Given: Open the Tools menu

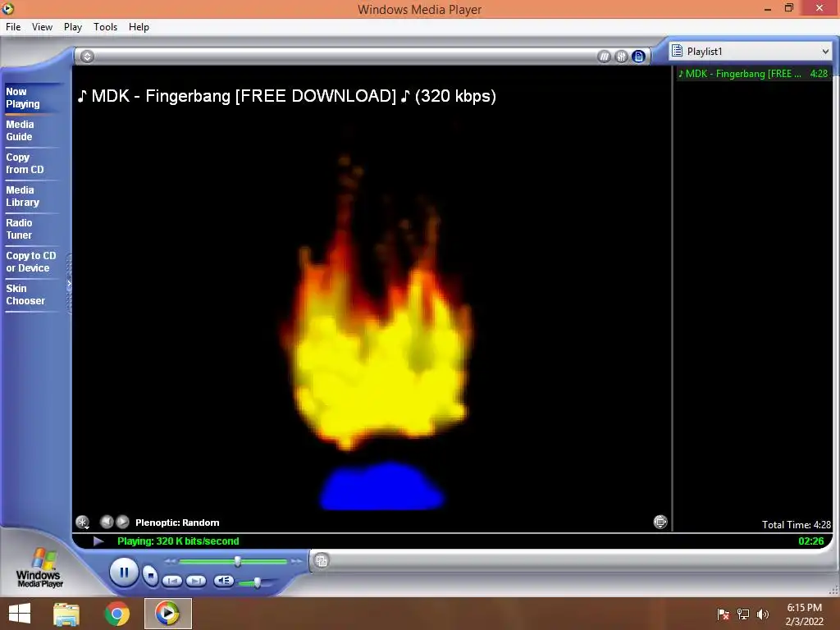Looking at the screenshot, I should (105, 27).
